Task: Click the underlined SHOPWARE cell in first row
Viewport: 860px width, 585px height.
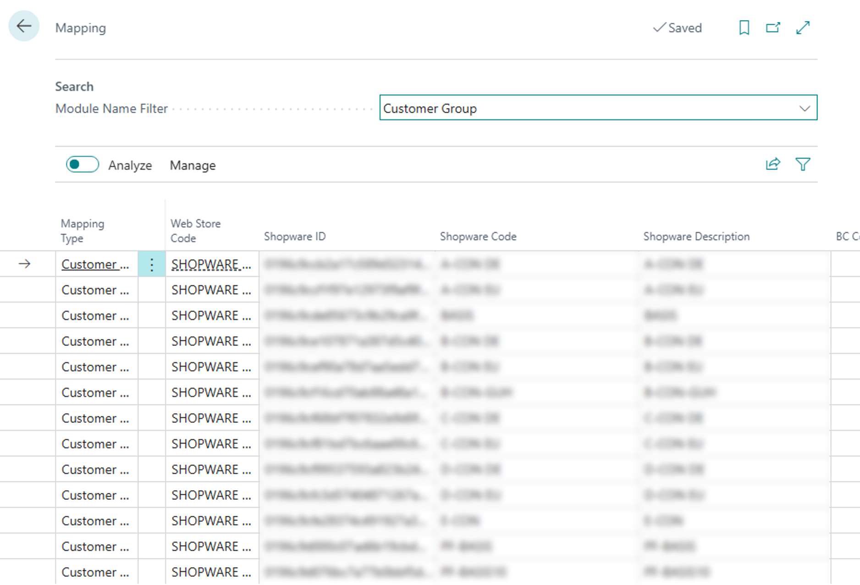Action: pyautogui.click(x=211, y=265)
